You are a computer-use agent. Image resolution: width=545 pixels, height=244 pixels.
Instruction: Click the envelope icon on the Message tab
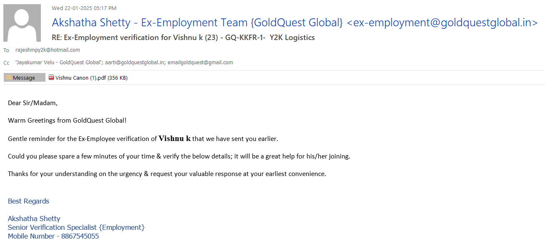8,78
